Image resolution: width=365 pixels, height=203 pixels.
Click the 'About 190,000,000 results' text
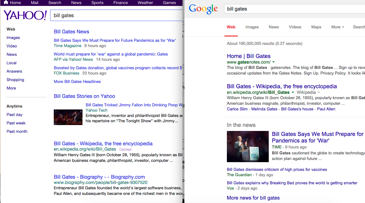pos(264,44)
